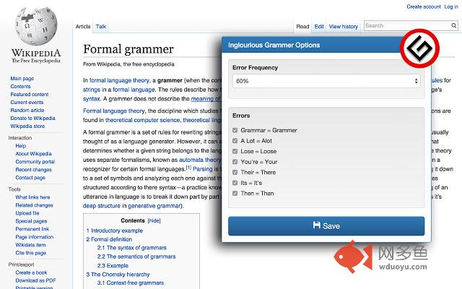Click the generative grammar link

click(154, 206)
